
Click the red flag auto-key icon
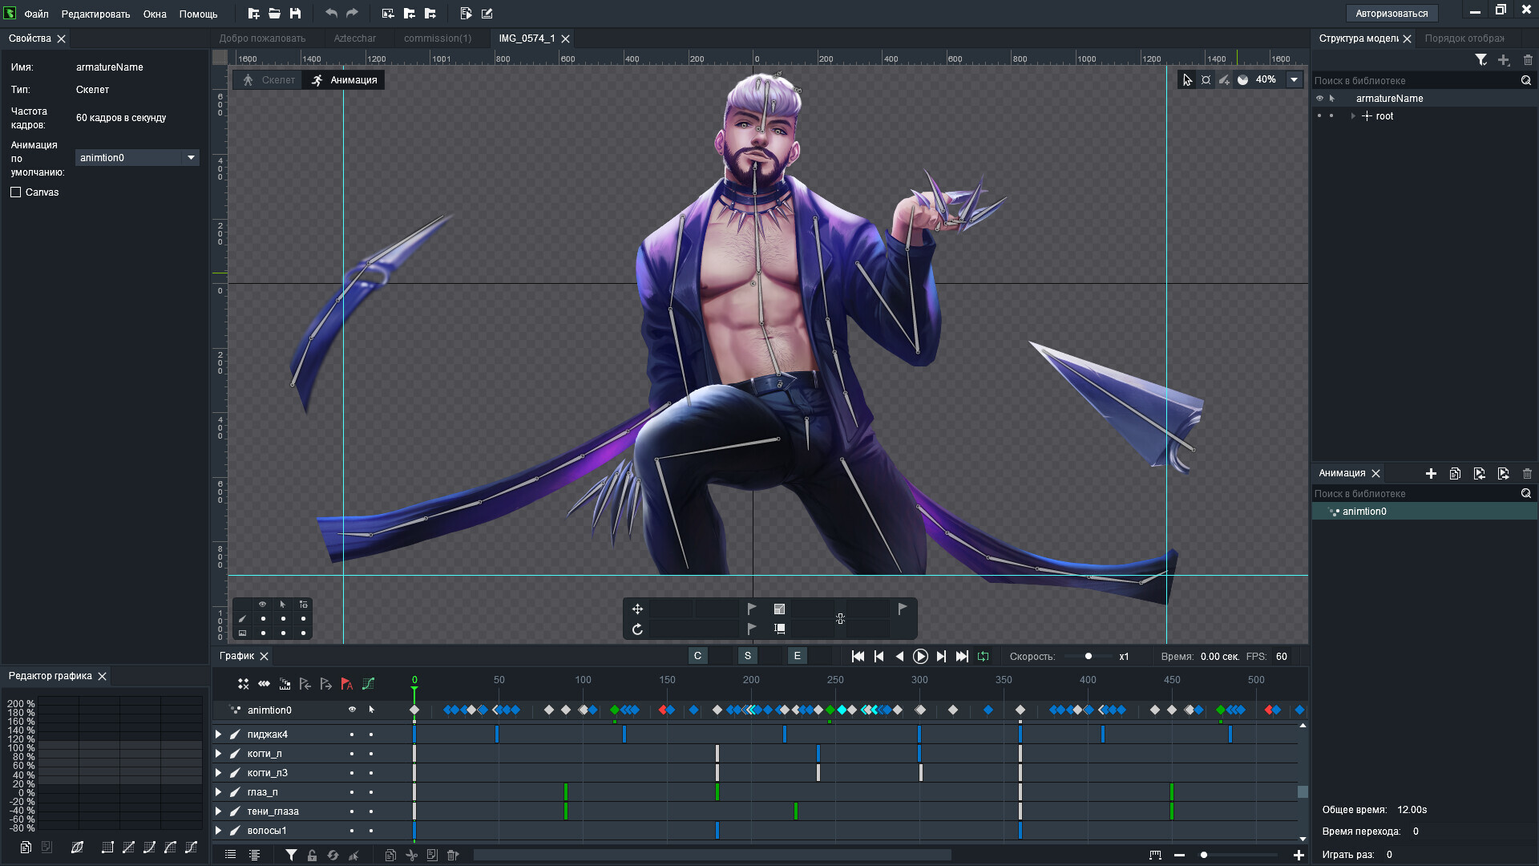347,684
